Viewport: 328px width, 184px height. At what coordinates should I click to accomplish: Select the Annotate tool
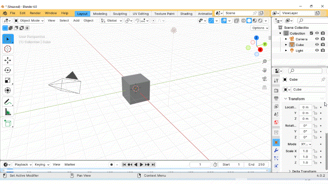(8, 102)
